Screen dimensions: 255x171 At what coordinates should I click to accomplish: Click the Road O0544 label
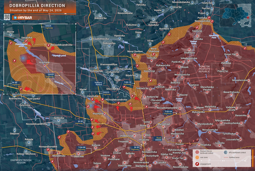pos(158,139)
